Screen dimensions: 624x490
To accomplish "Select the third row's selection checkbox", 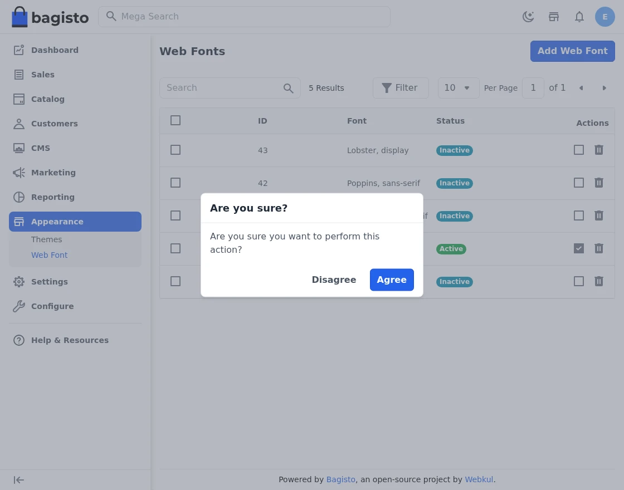I will [x=175, y=215].
